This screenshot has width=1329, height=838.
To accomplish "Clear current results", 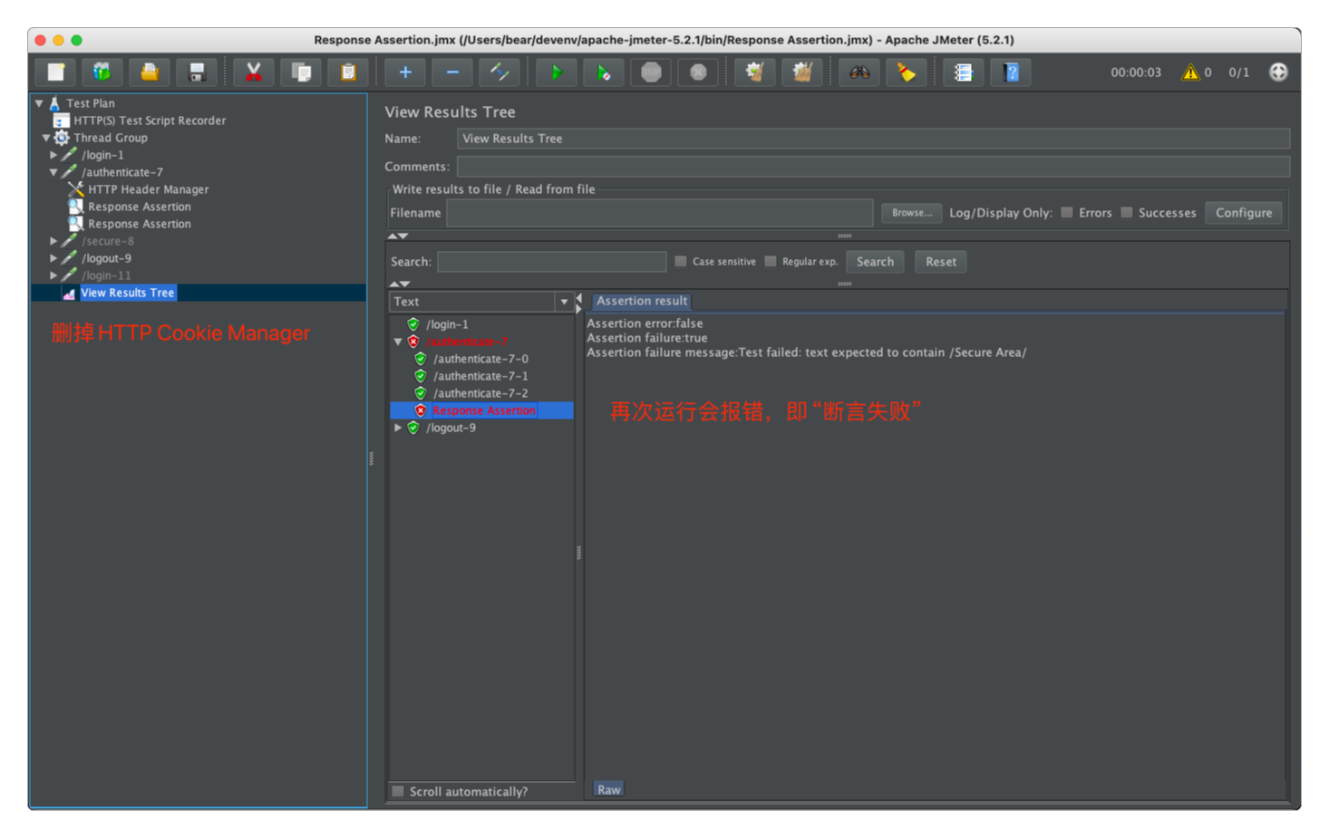I will click(755, 72).
